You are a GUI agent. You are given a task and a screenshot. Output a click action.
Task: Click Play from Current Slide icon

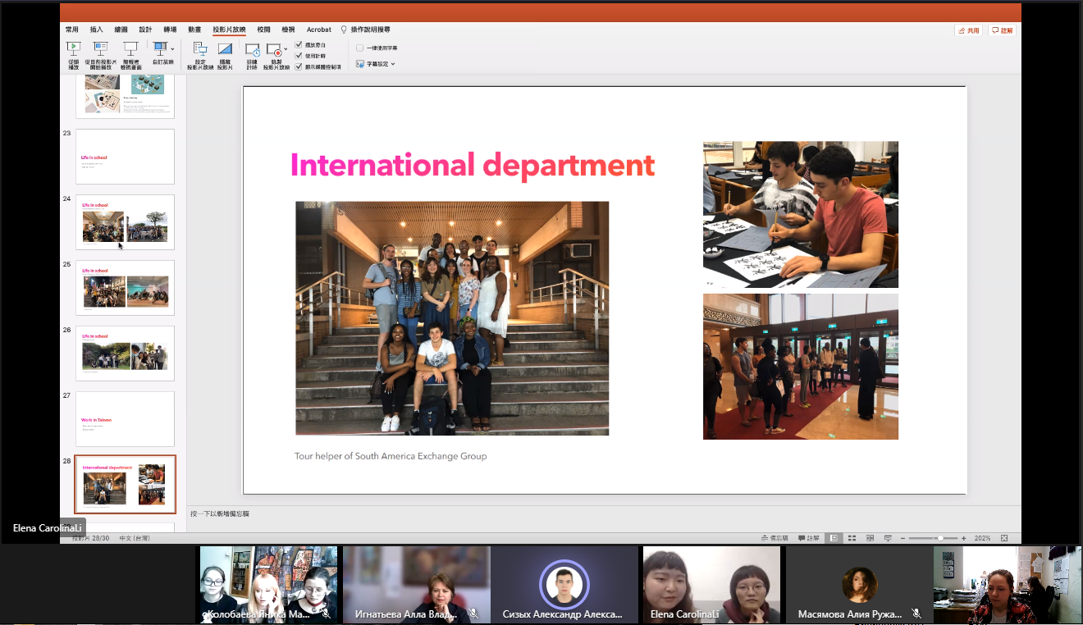point(101,49)
